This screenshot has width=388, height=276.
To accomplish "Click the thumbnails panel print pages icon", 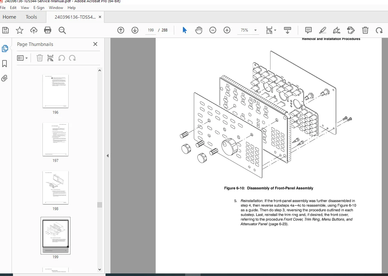I will 51,58.
